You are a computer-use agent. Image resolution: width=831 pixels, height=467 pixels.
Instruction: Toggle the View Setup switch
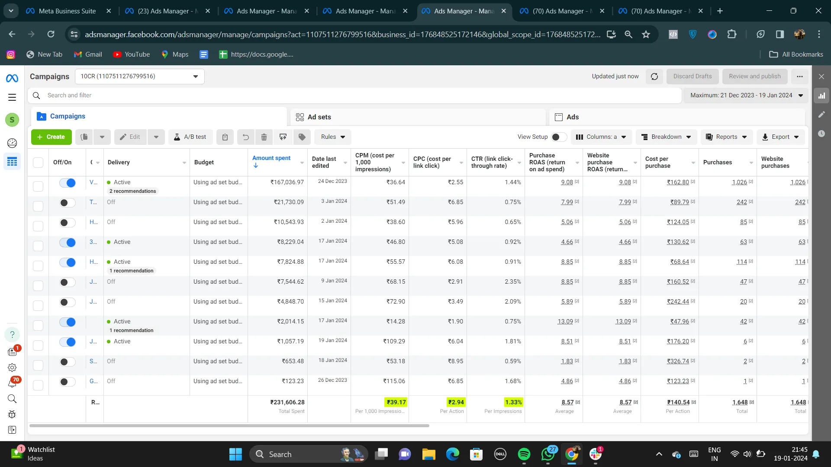pos(558,137)
